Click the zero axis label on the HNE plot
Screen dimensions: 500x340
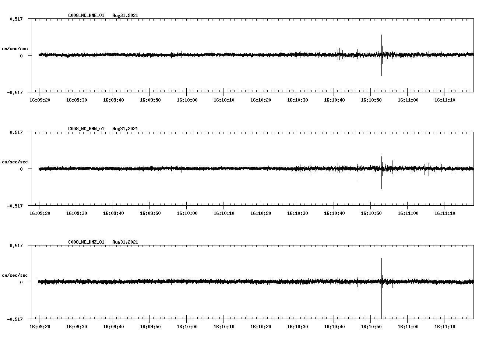click(21, 56)
